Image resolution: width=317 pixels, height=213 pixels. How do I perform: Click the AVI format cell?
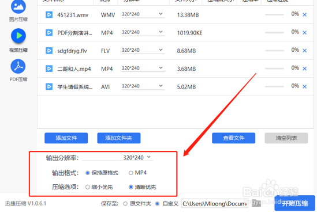pos(105,87)
